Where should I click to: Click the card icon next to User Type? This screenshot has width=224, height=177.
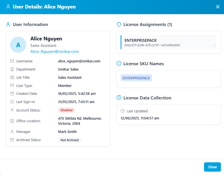(x=12, y=86)
